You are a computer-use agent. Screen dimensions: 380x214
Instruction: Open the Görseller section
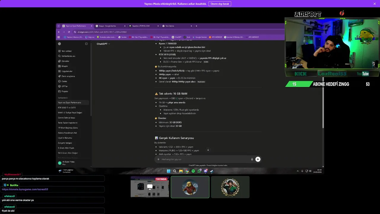click(64, 61)
